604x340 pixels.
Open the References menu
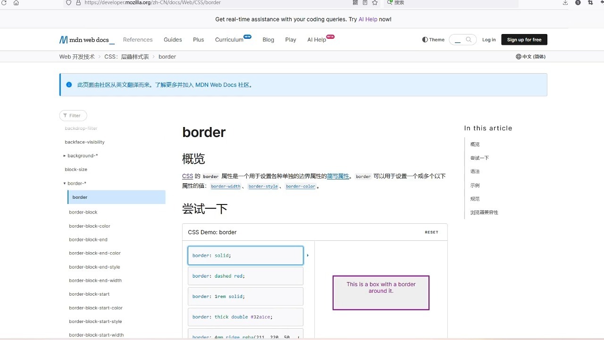coord(138,40)
